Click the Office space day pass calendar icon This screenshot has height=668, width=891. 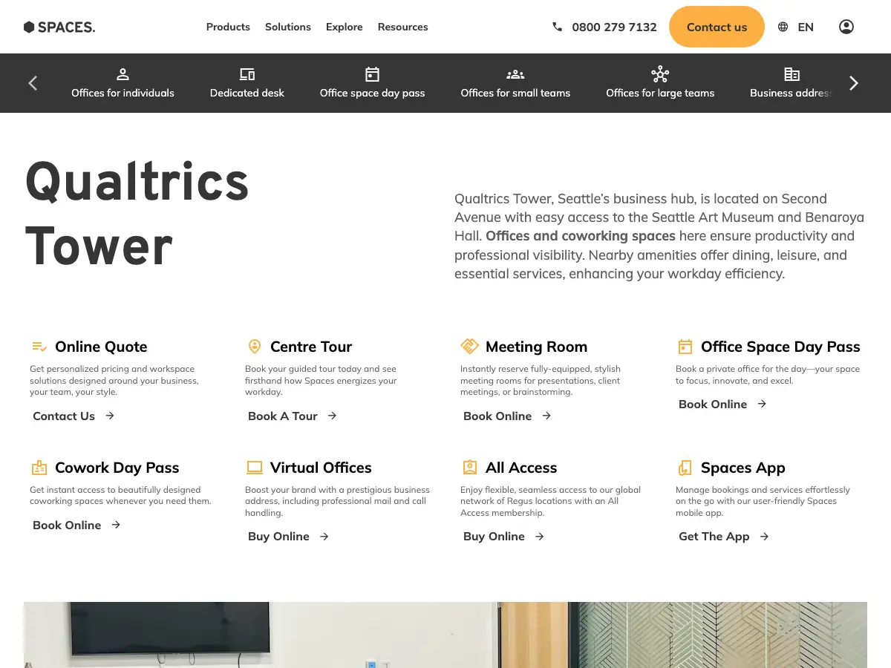tap(373, 74)
